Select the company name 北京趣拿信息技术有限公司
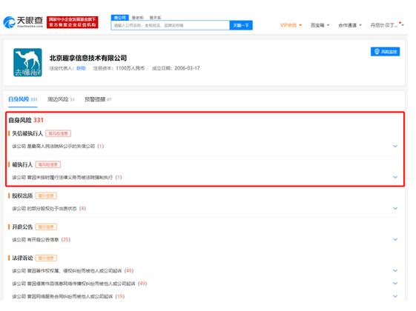 click(x=88, y=58)
